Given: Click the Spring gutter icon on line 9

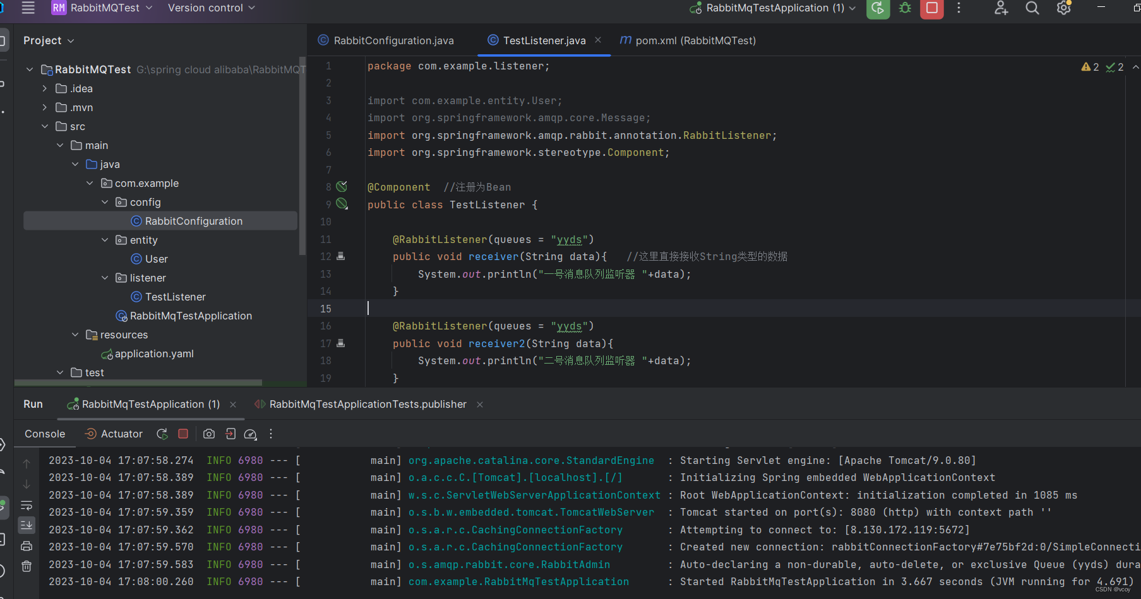Looking at the screenshot, I should (x=342, y=204).
